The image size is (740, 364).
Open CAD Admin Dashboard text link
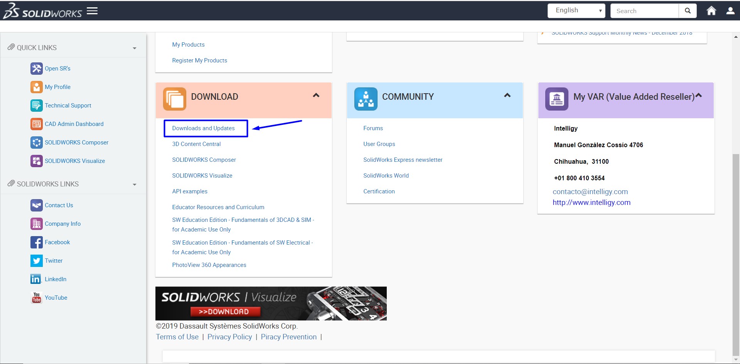[74, 124]
